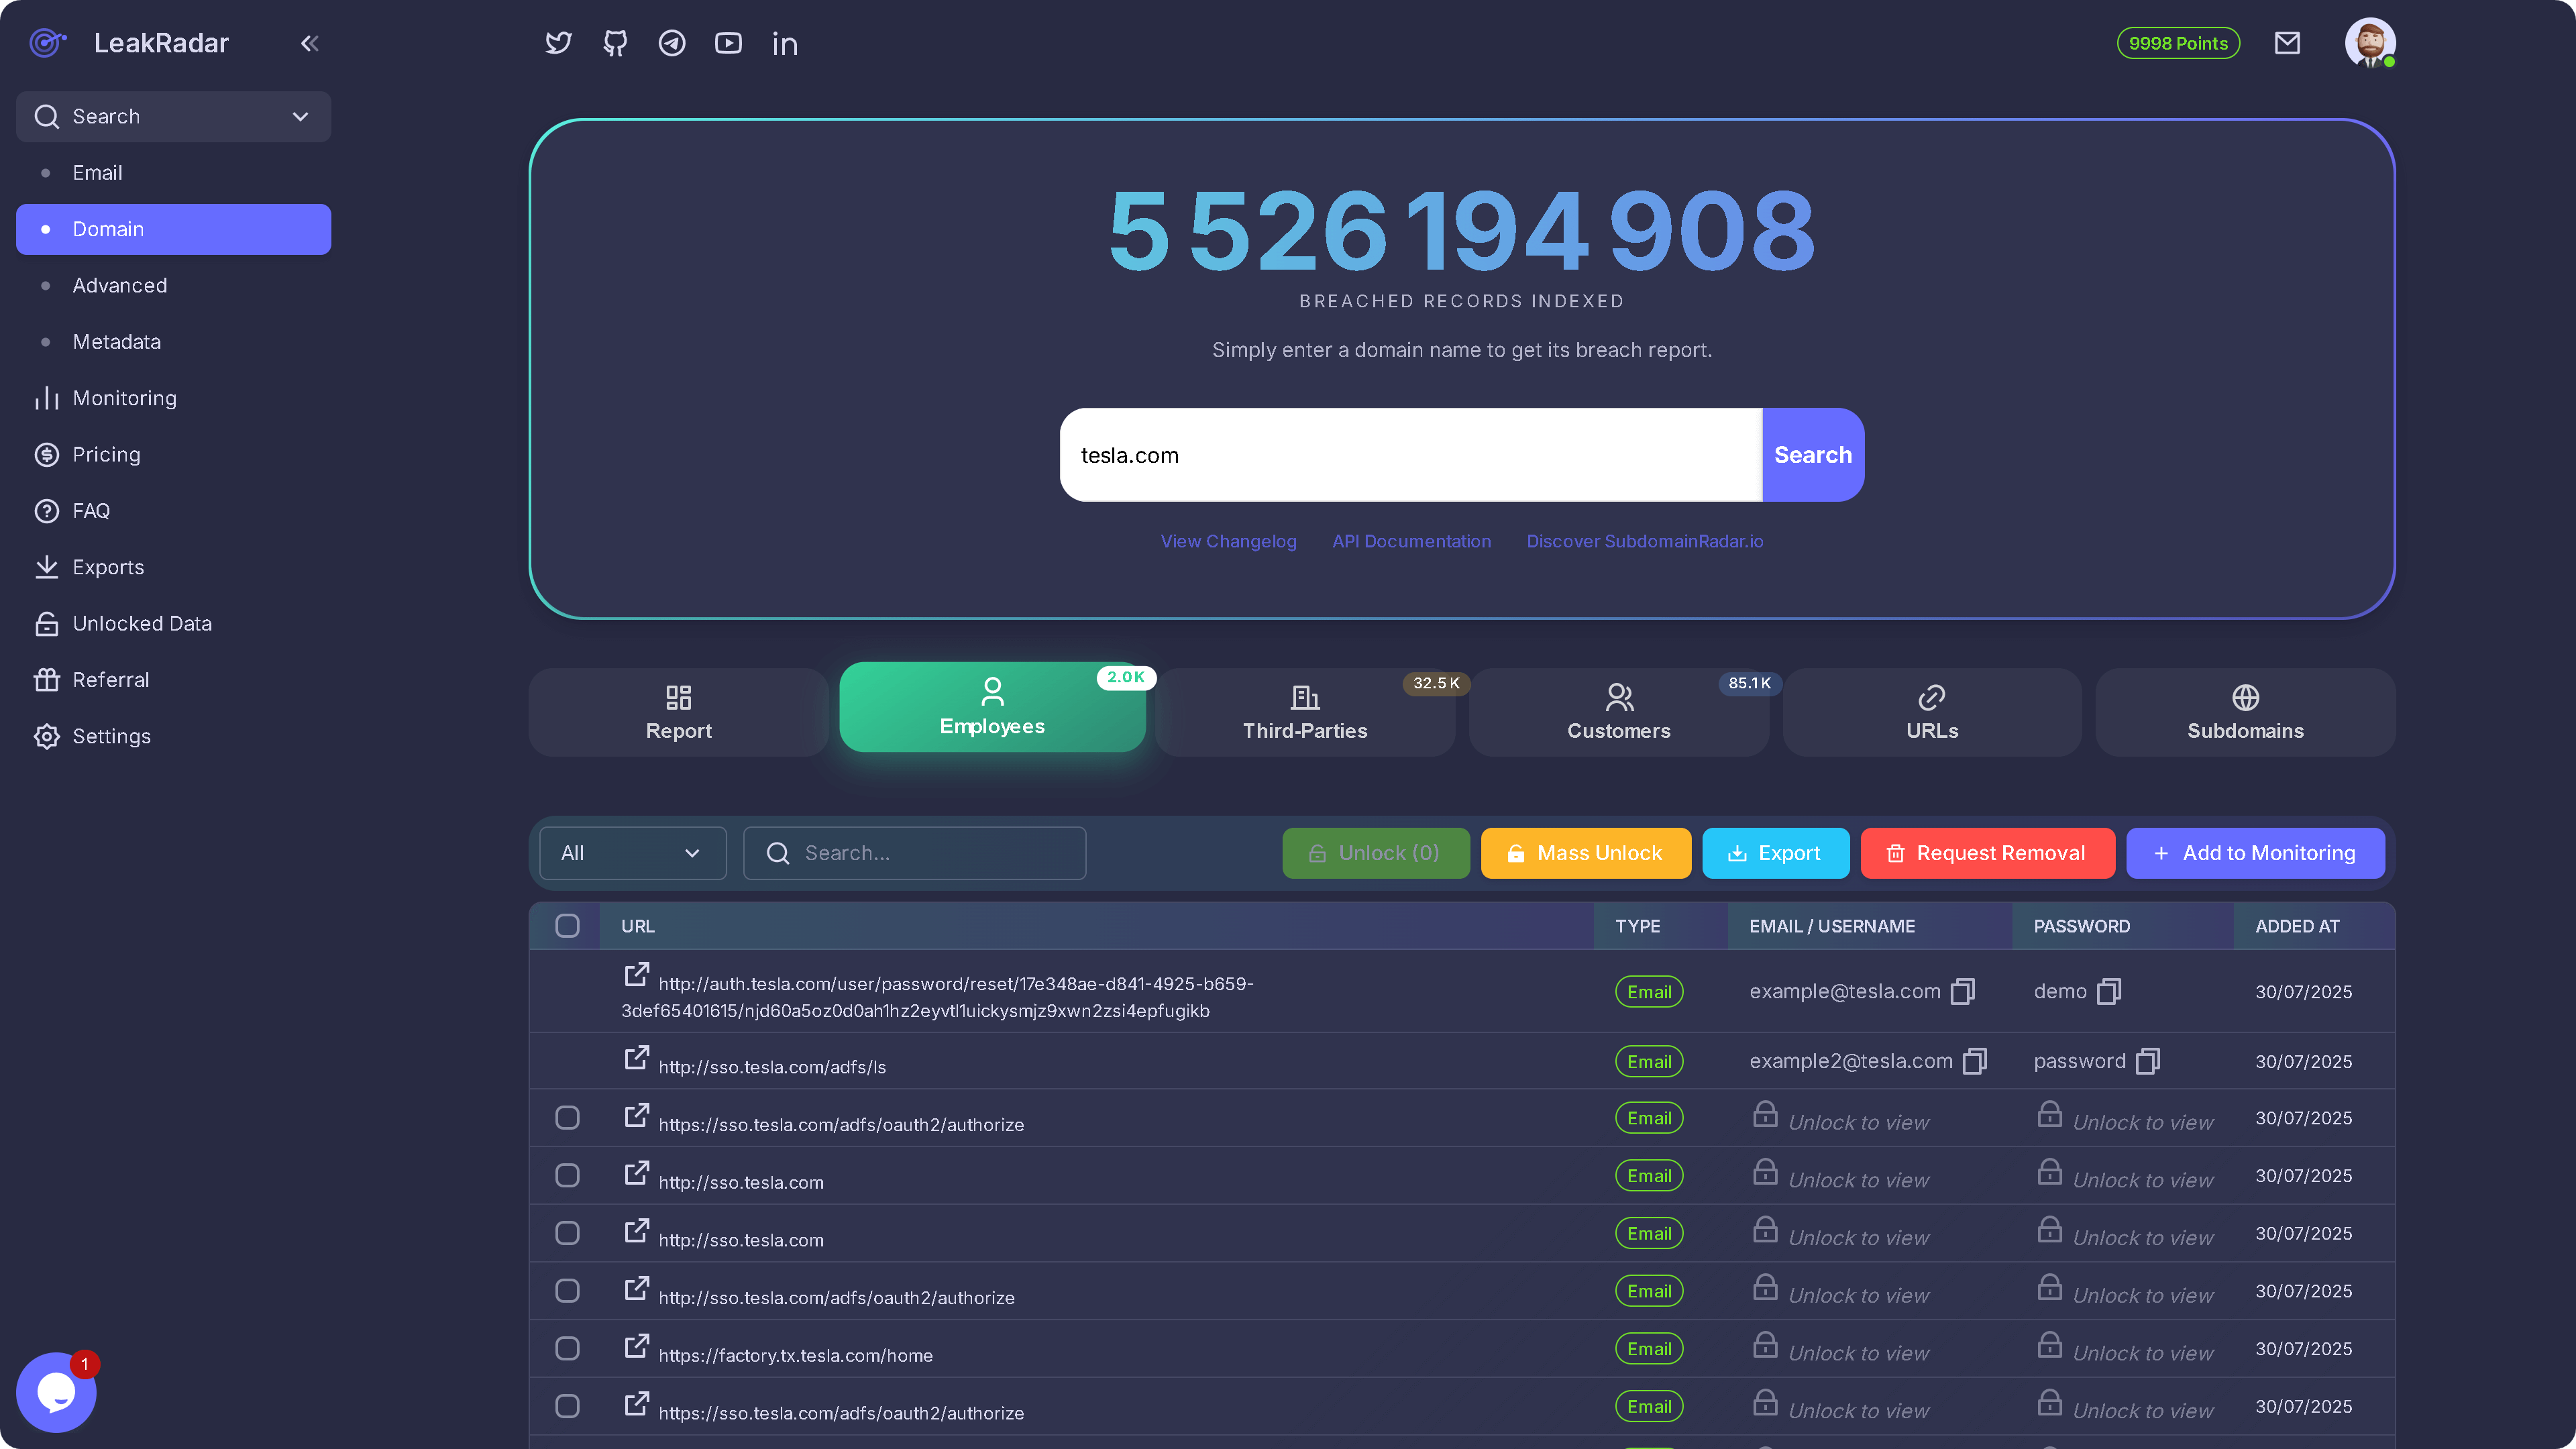Viewport: 2576px width, 1449px height.
Task: Toggle the select-all checkbox in table header
Action: (x=567, y=926)
